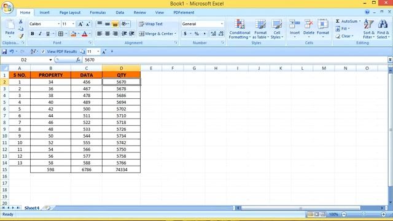Click the Borders icon

[61, 34]
